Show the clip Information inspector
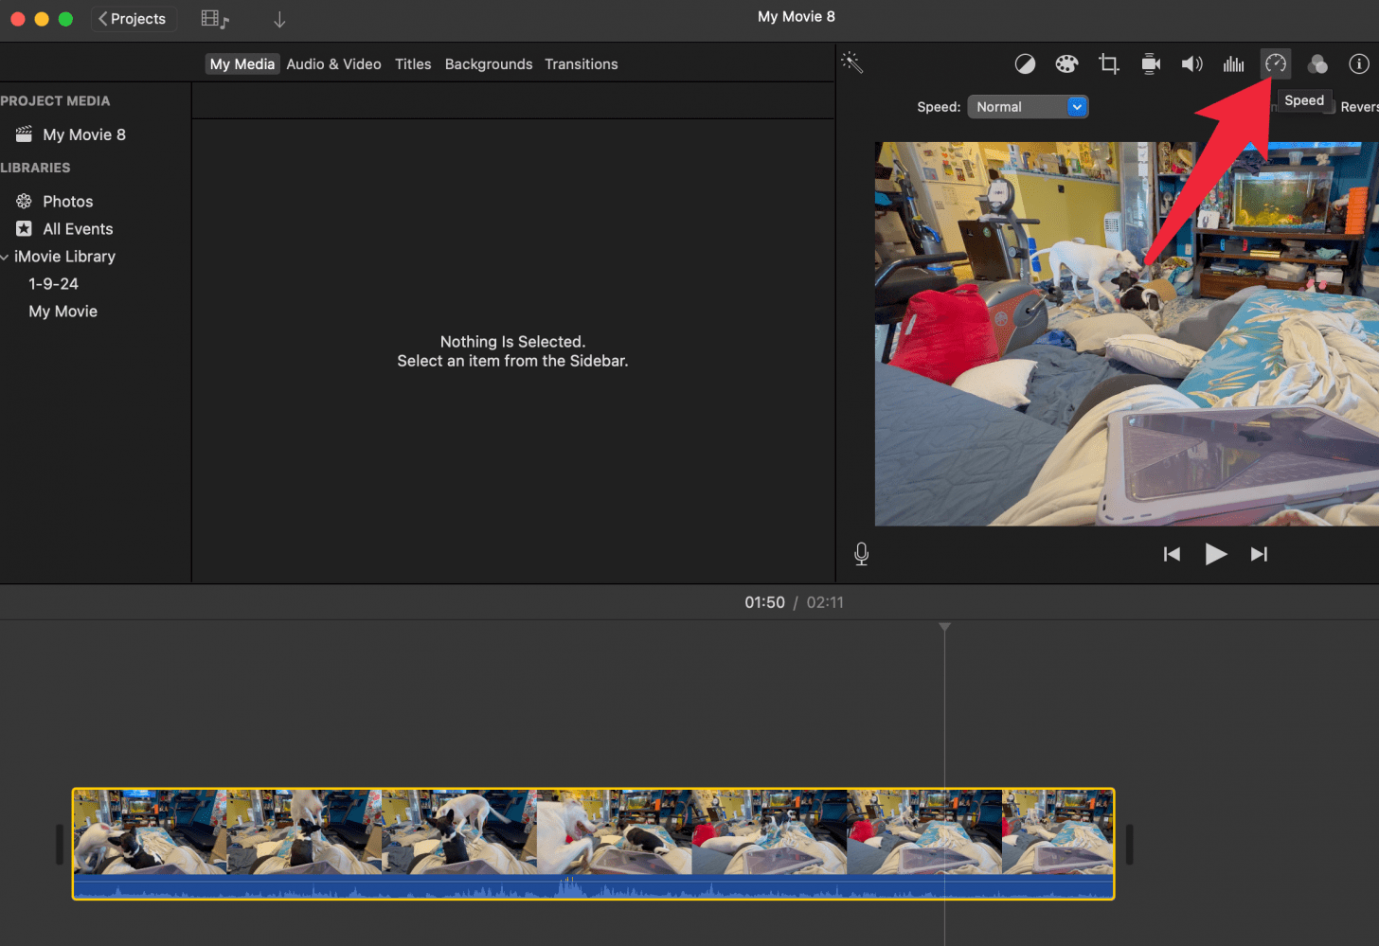 (1358, 63)
